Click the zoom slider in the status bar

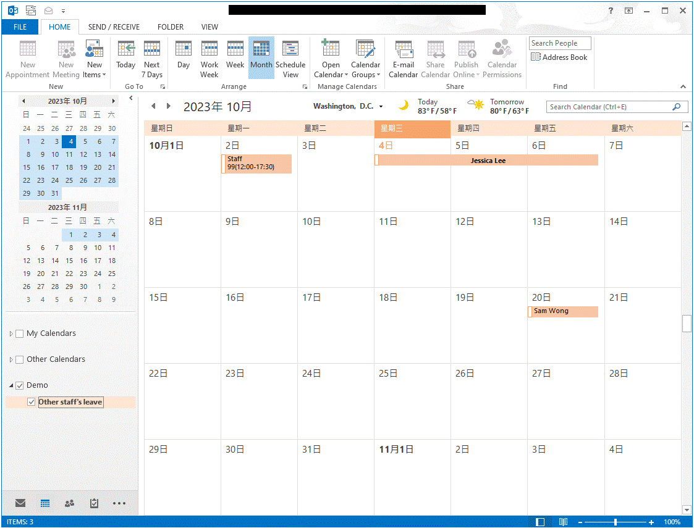[615, 522]
